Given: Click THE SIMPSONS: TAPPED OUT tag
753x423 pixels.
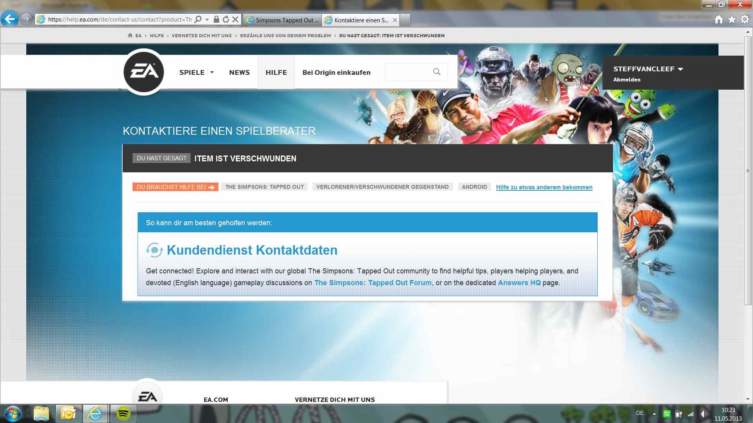Looking at the screenshot, I should click(264, 187).
